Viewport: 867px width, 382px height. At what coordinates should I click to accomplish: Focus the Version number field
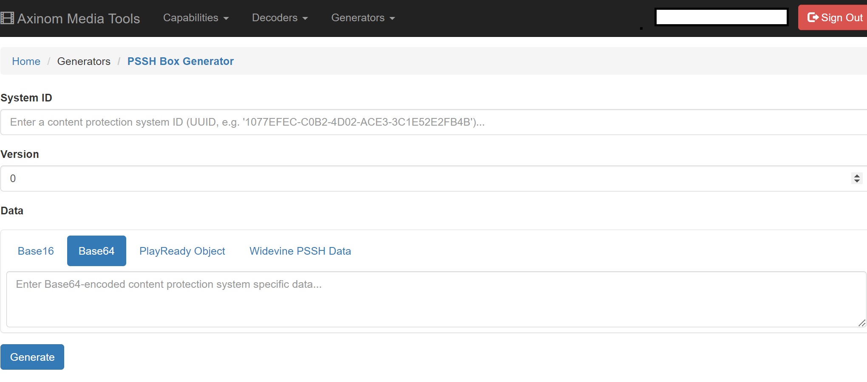point(433,179)
